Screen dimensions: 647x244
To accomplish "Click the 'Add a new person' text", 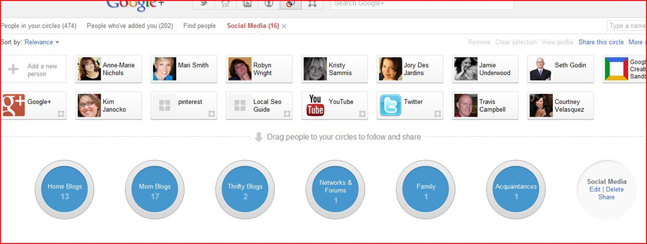I will 42,70.
